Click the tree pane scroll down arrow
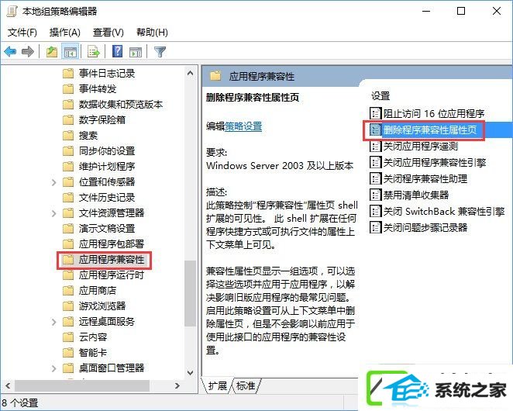This screenshot has width=513, height=411. point(190,373)
